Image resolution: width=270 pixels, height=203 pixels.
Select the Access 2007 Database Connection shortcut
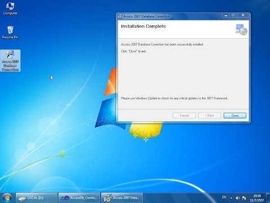tap(10, 60)
